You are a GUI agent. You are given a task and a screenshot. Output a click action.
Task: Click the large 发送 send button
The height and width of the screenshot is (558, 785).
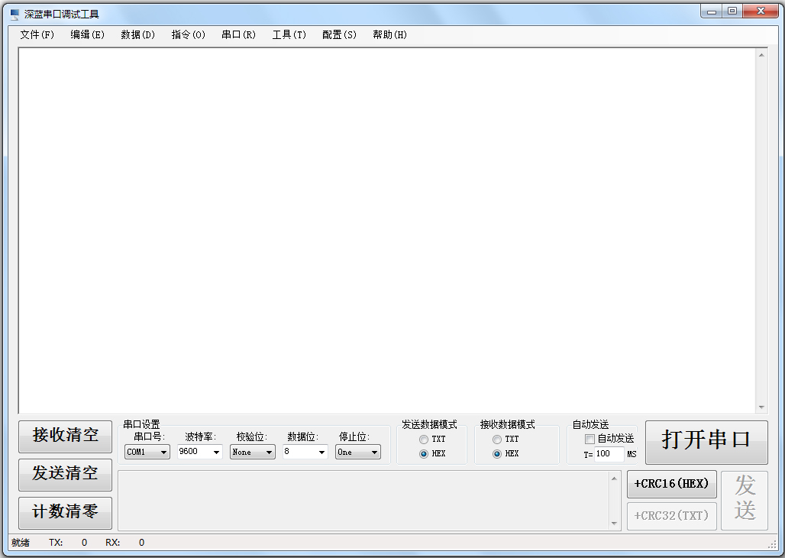tap(745, 500)
